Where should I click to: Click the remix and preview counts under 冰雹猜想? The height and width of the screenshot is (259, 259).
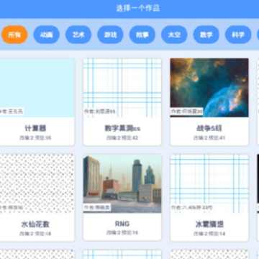(209, 234)
